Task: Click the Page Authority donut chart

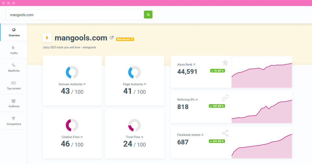Action: [x=135, y=72]
